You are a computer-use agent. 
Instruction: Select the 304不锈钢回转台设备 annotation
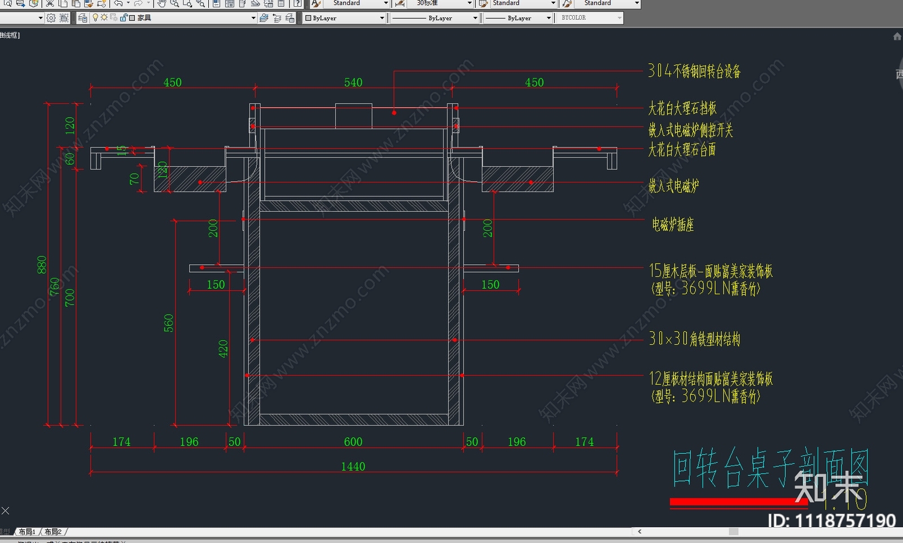[694, 71]
